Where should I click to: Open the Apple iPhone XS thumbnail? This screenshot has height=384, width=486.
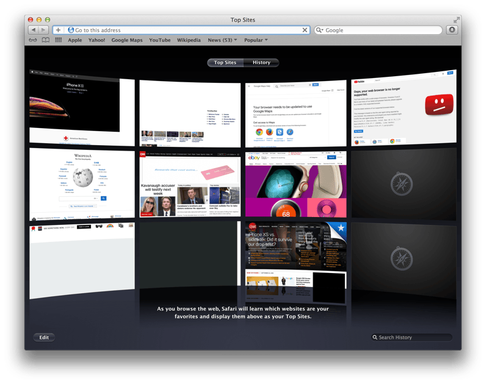click(82, 108)
